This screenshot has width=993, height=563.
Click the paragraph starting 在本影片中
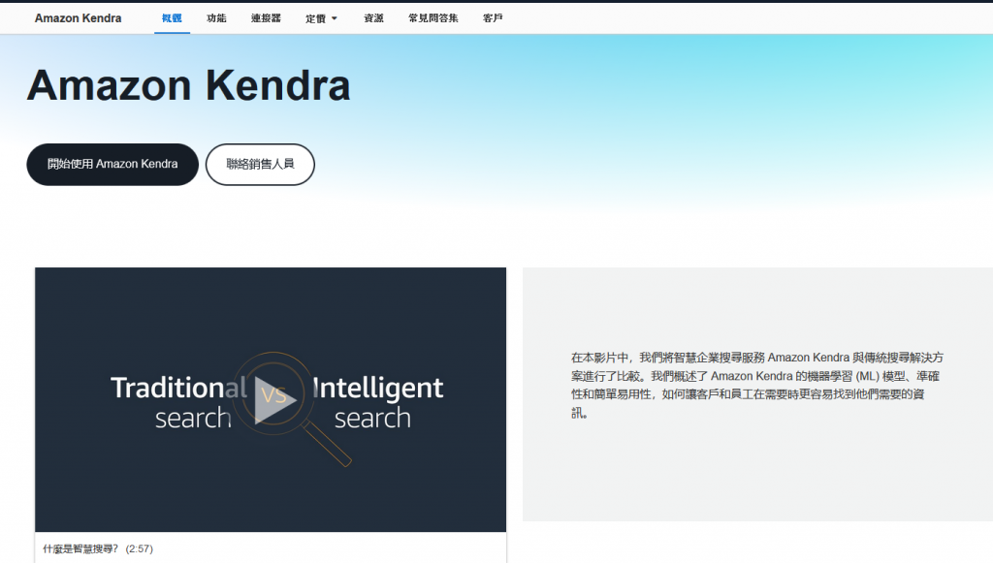pos(756,386)
